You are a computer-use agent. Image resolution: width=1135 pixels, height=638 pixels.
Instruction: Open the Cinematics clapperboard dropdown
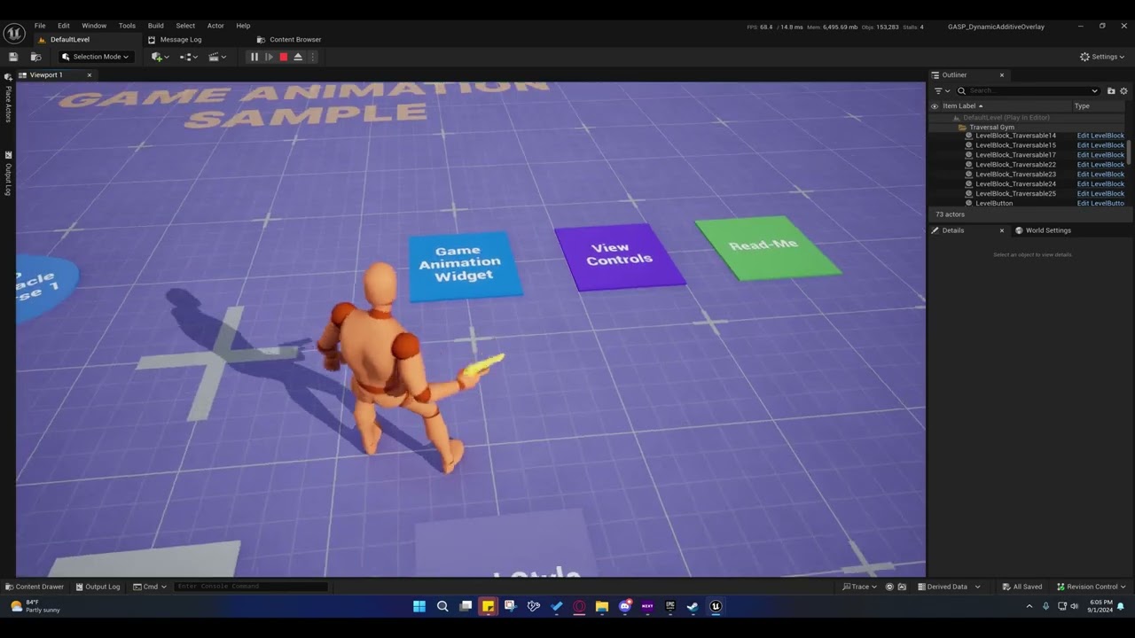tap(217, 57)
